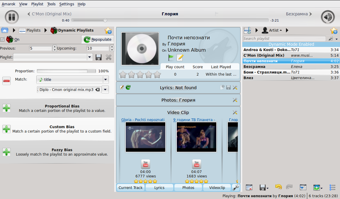The image size is (340, 199).
Task: Open Photos applet settings wrench
Action: pyautogui.click(x=235, y=100)
